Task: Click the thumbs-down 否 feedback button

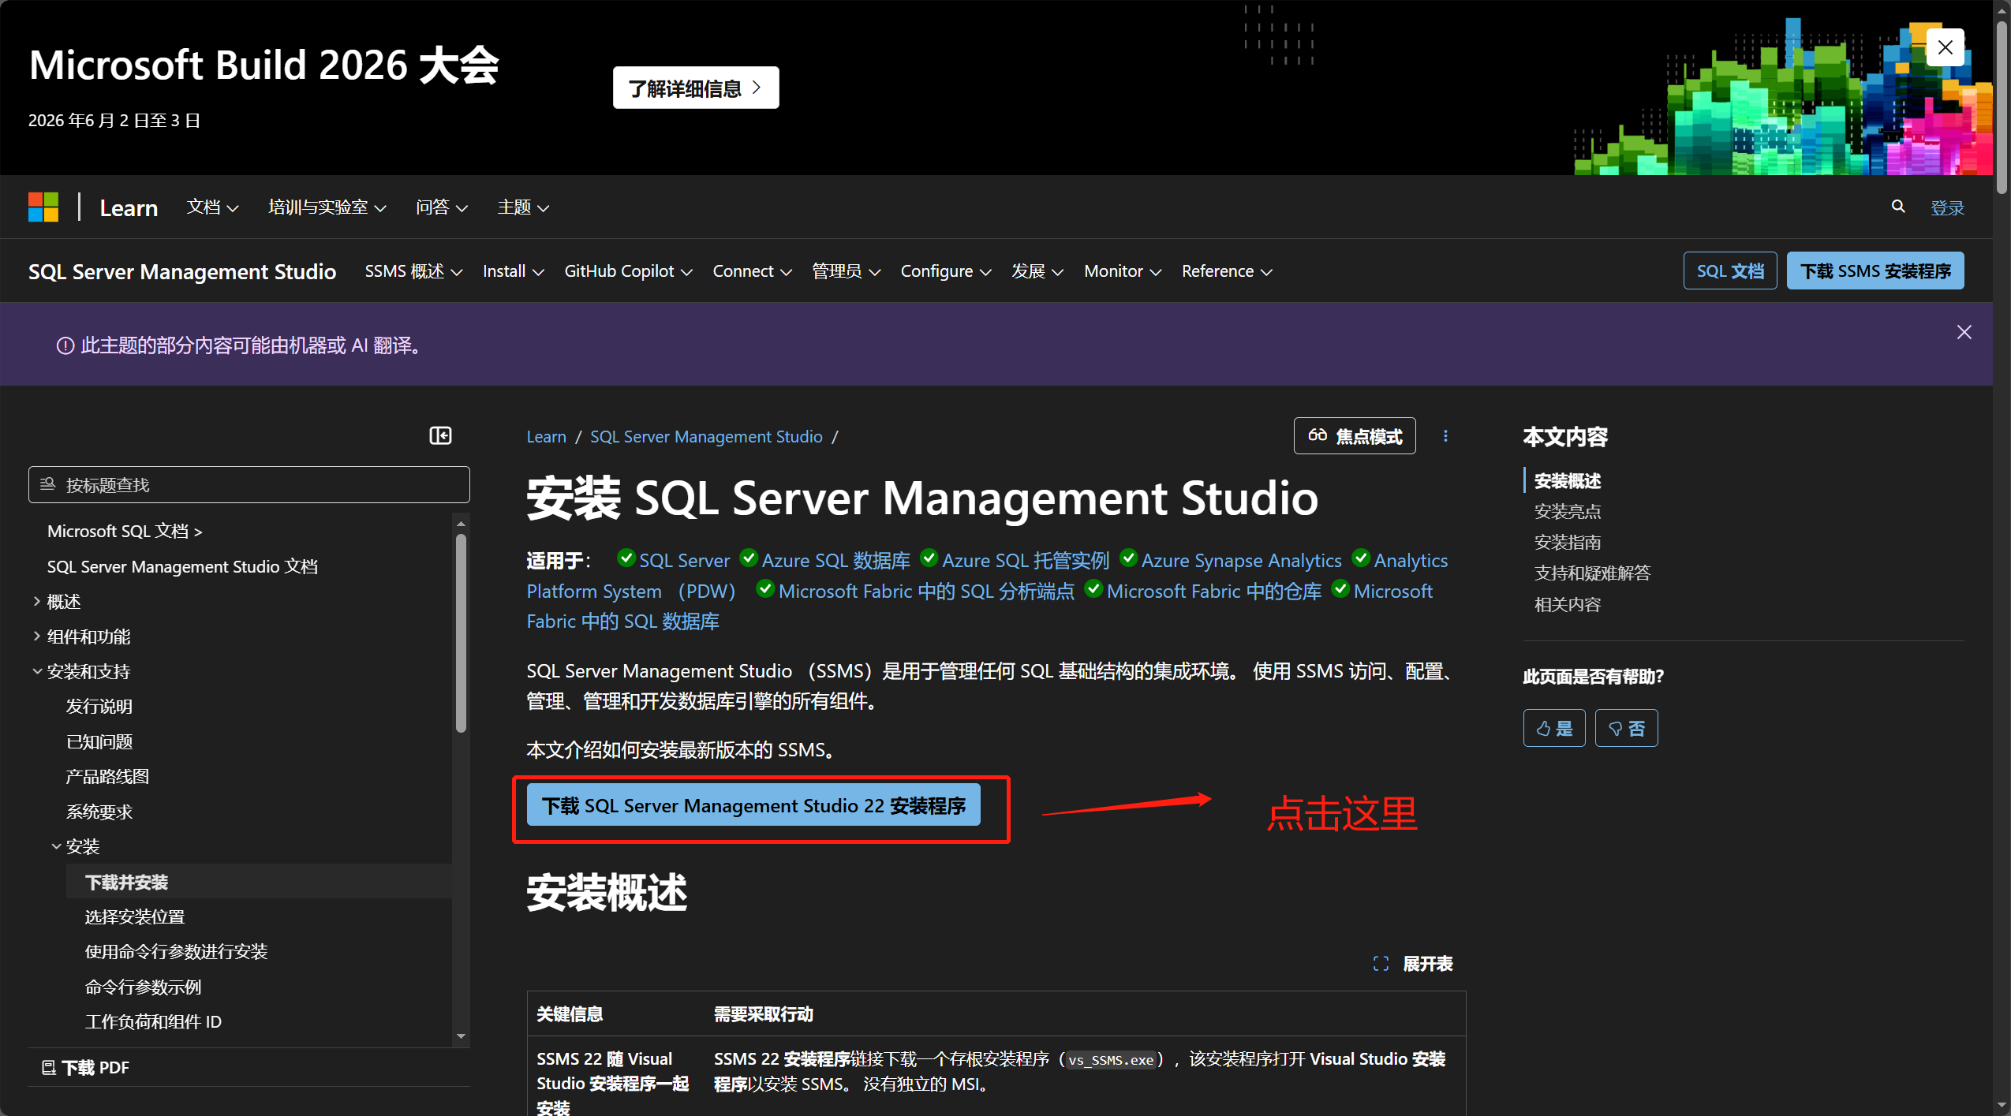Action: pos(1626,728)
